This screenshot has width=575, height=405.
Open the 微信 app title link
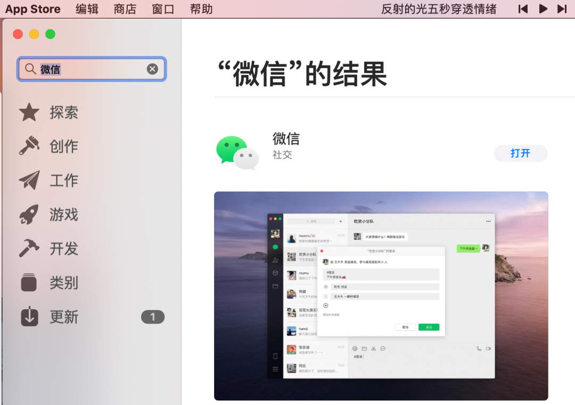pos(286,139)
